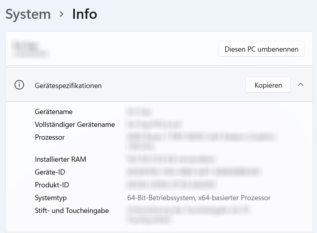Select the Systemtyp label

[51, 198]
